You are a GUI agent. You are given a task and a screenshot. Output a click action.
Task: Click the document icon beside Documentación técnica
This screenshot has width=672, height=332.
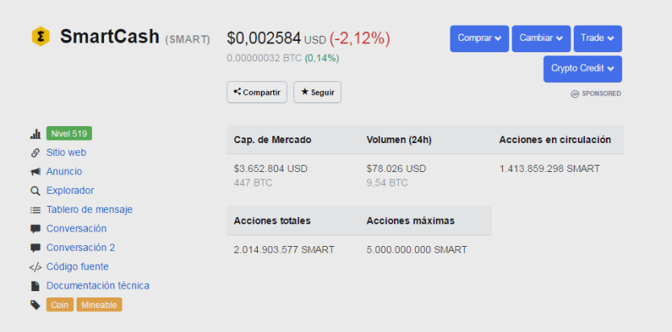coord(35,286)
